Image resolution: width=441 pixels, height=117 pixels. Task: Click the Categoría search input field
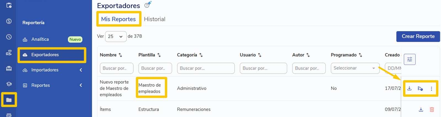coord(206,68)
